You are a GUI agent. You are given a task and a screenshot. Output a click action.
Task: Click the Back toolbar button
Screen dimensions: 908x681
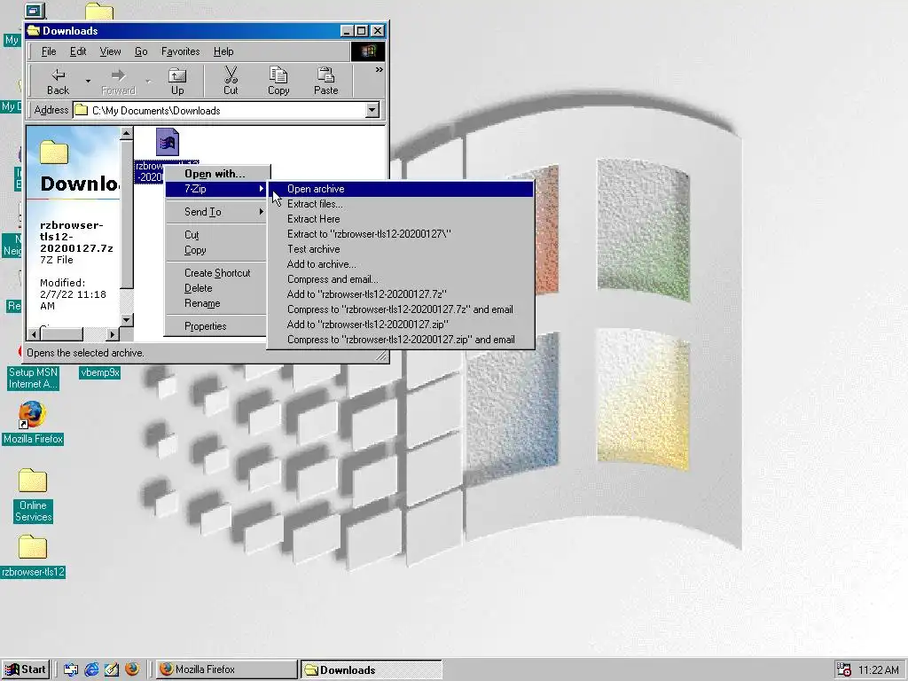coord(58,81)
